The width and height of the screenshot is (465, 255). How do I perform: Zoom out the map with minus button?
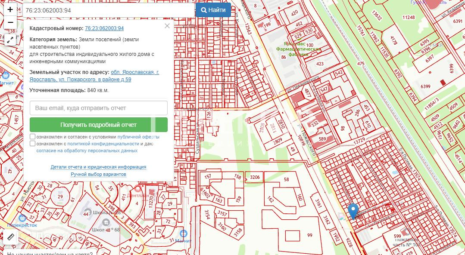coord(10,22)
